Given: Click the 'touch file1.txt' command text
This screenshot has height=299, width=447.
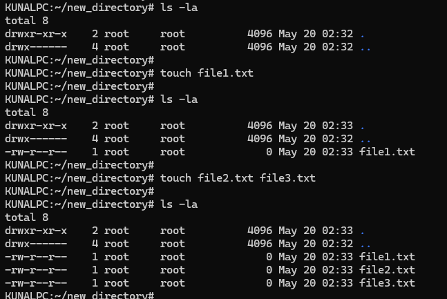Looking at the screenshot, I should (207, 73).
